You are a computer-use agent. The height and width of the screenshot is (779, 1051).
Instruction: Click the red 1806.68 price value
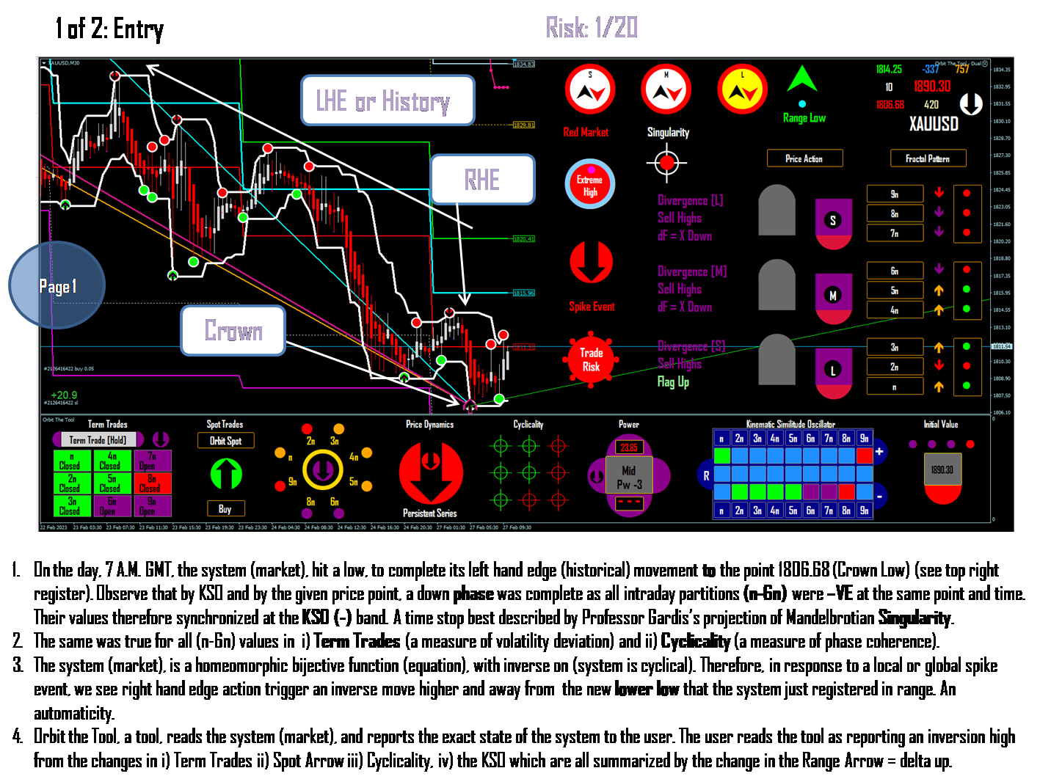click(x=890, y=105)
